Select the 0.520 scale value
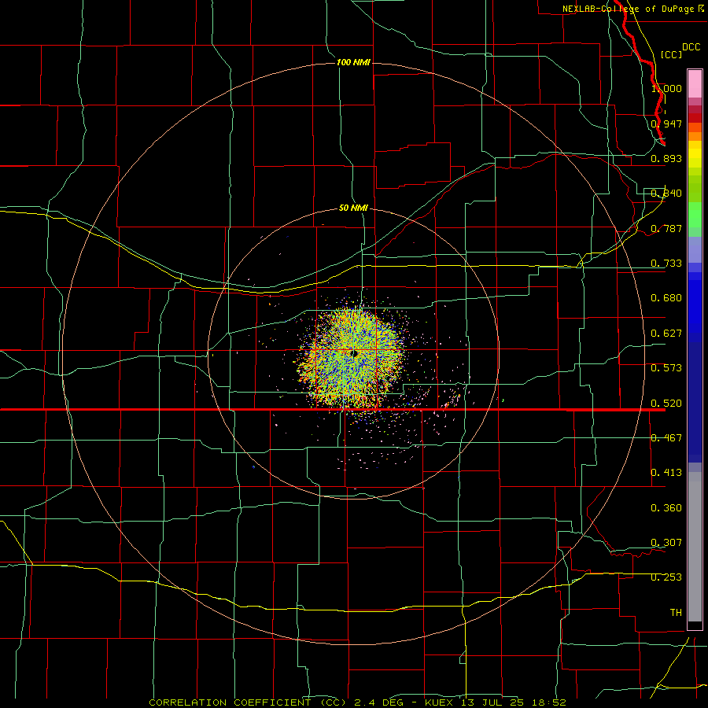Image resolution: width=708 pixels, height=708 pixels. click(666, 404)
